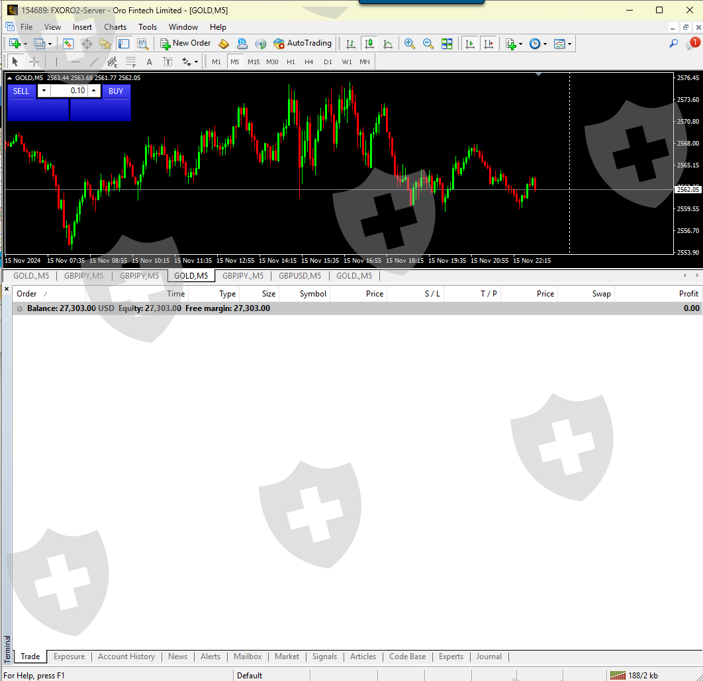Screen dimensions: 703x681
Task: Expand the Periodicity clock dropdown
Action: (545, 44)
